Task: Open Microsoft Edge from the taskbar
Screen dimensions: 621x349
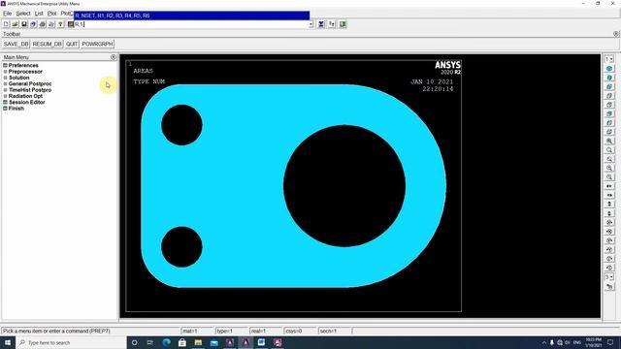Action: (x=166, y=342)
